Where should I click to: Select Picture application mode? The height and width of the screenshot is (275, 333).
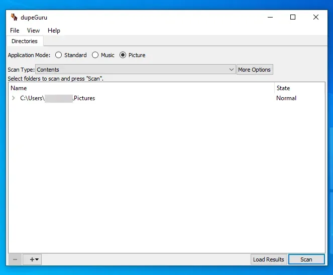(x=123, y=55)
